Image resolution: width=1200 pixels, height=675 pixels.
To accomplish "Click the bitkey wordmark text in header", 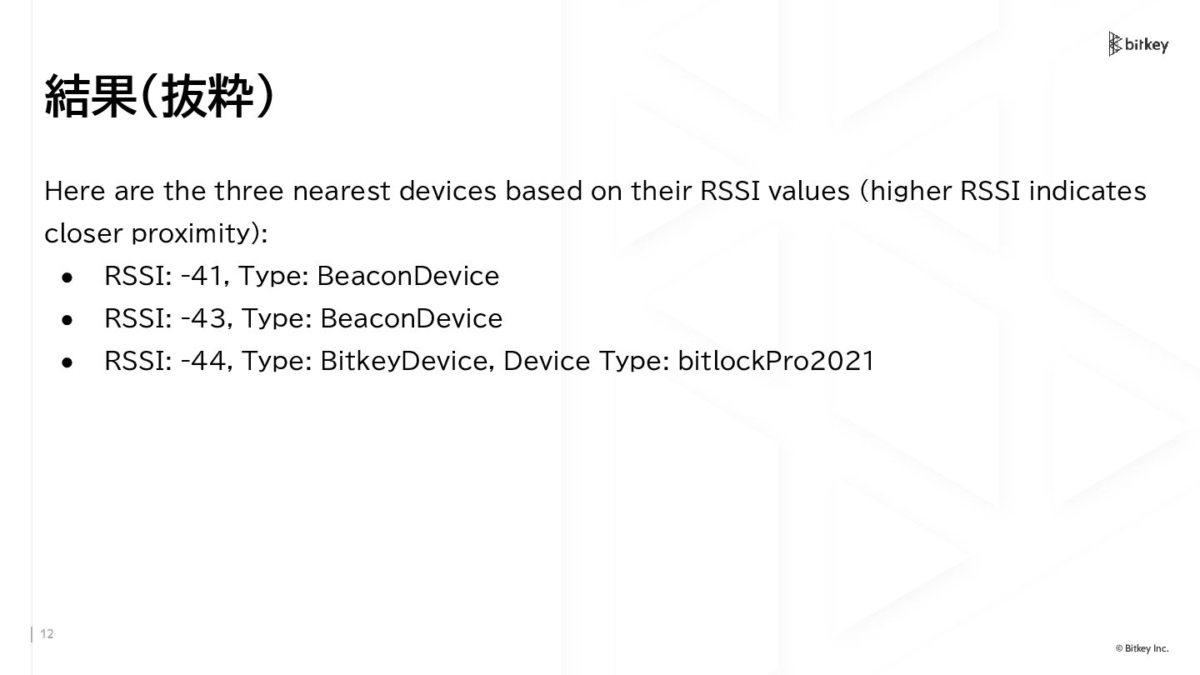I will point(1147,45).
